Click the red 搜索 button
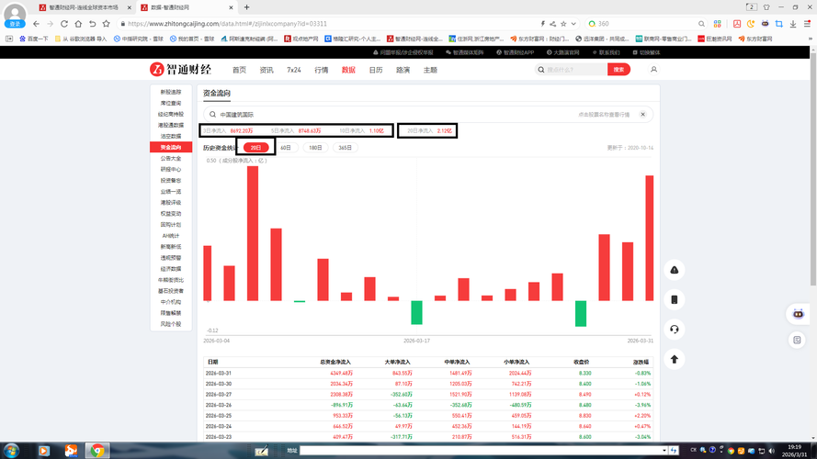Screen dimensions: 817x459 pyautogui.click(x=618, y=69)
